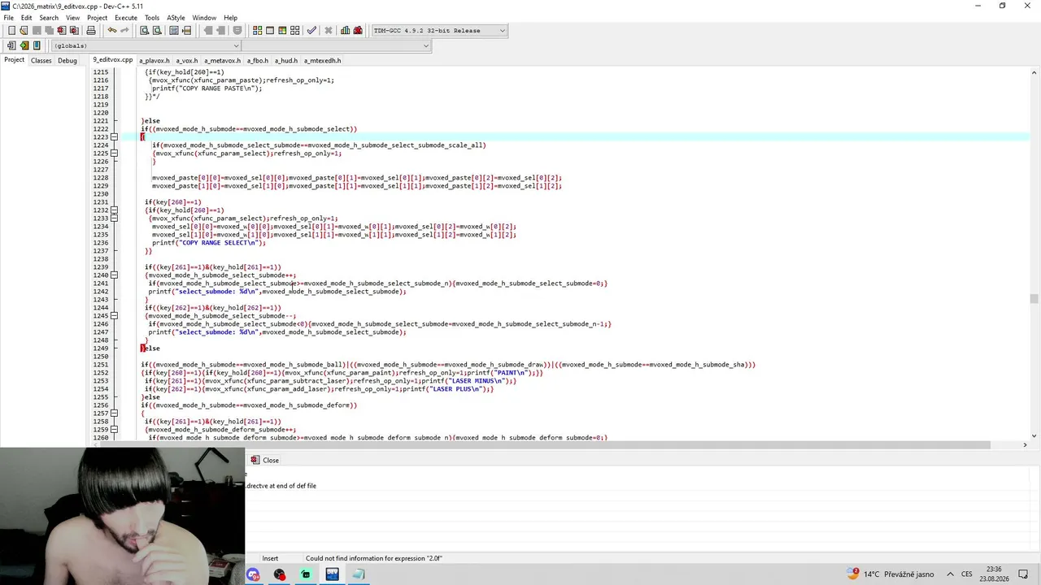This screenshot has width=1041, height=585.
Task: Undo the last edit with the Undo arrow
Action: pyautogui.click(x=111, y=31)
